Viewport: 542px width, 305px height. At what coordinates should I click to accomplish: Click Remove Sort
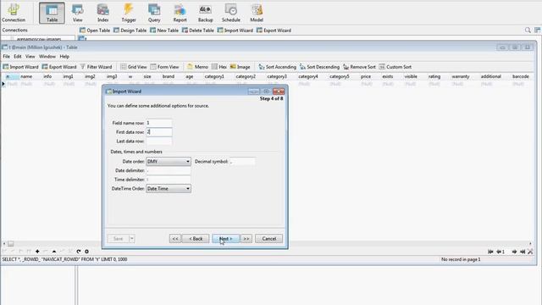click(359, 67)
